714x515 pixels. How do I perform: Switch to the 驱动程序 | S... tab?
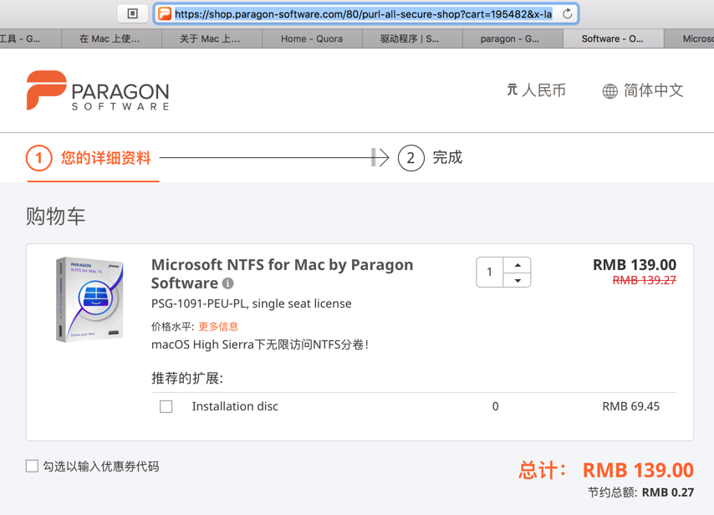click(x=412, y=38)
